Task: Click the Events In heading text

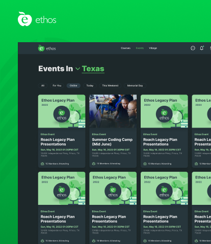Action: tap(56, 69)
